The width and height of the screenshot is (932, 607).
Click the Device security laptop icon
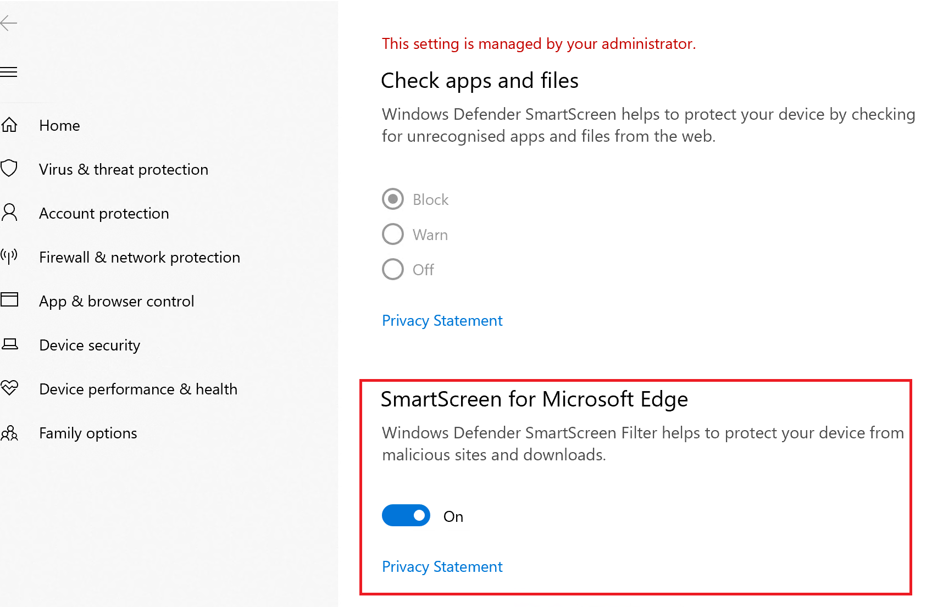[10, 344]
